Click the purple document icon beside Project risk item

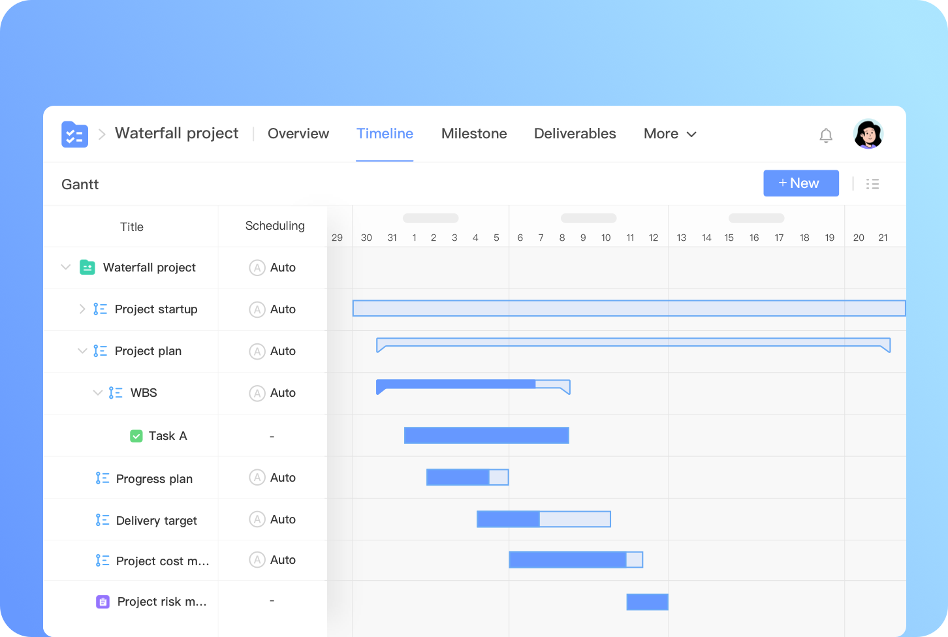[103, 601]
